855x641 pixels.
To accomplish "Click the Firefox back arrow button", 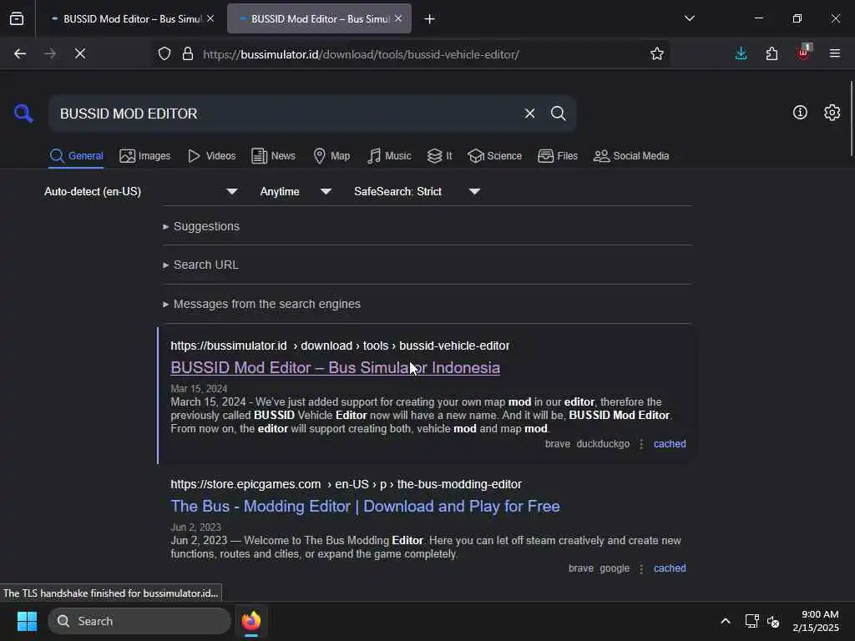I will point(20,53).
